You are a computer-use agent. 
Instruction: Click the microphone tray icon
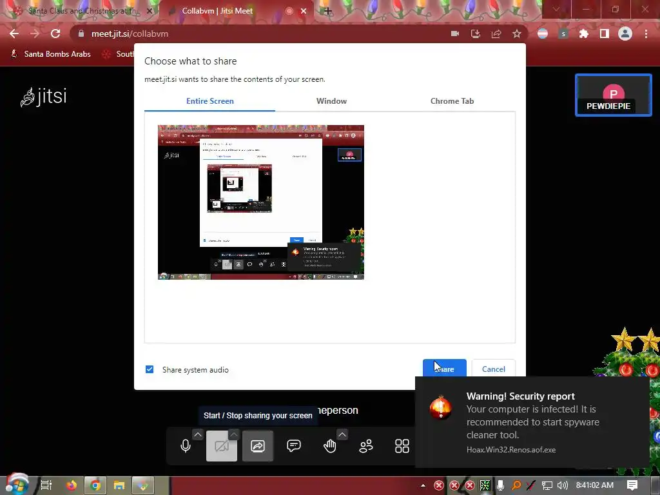click(500, 485)
